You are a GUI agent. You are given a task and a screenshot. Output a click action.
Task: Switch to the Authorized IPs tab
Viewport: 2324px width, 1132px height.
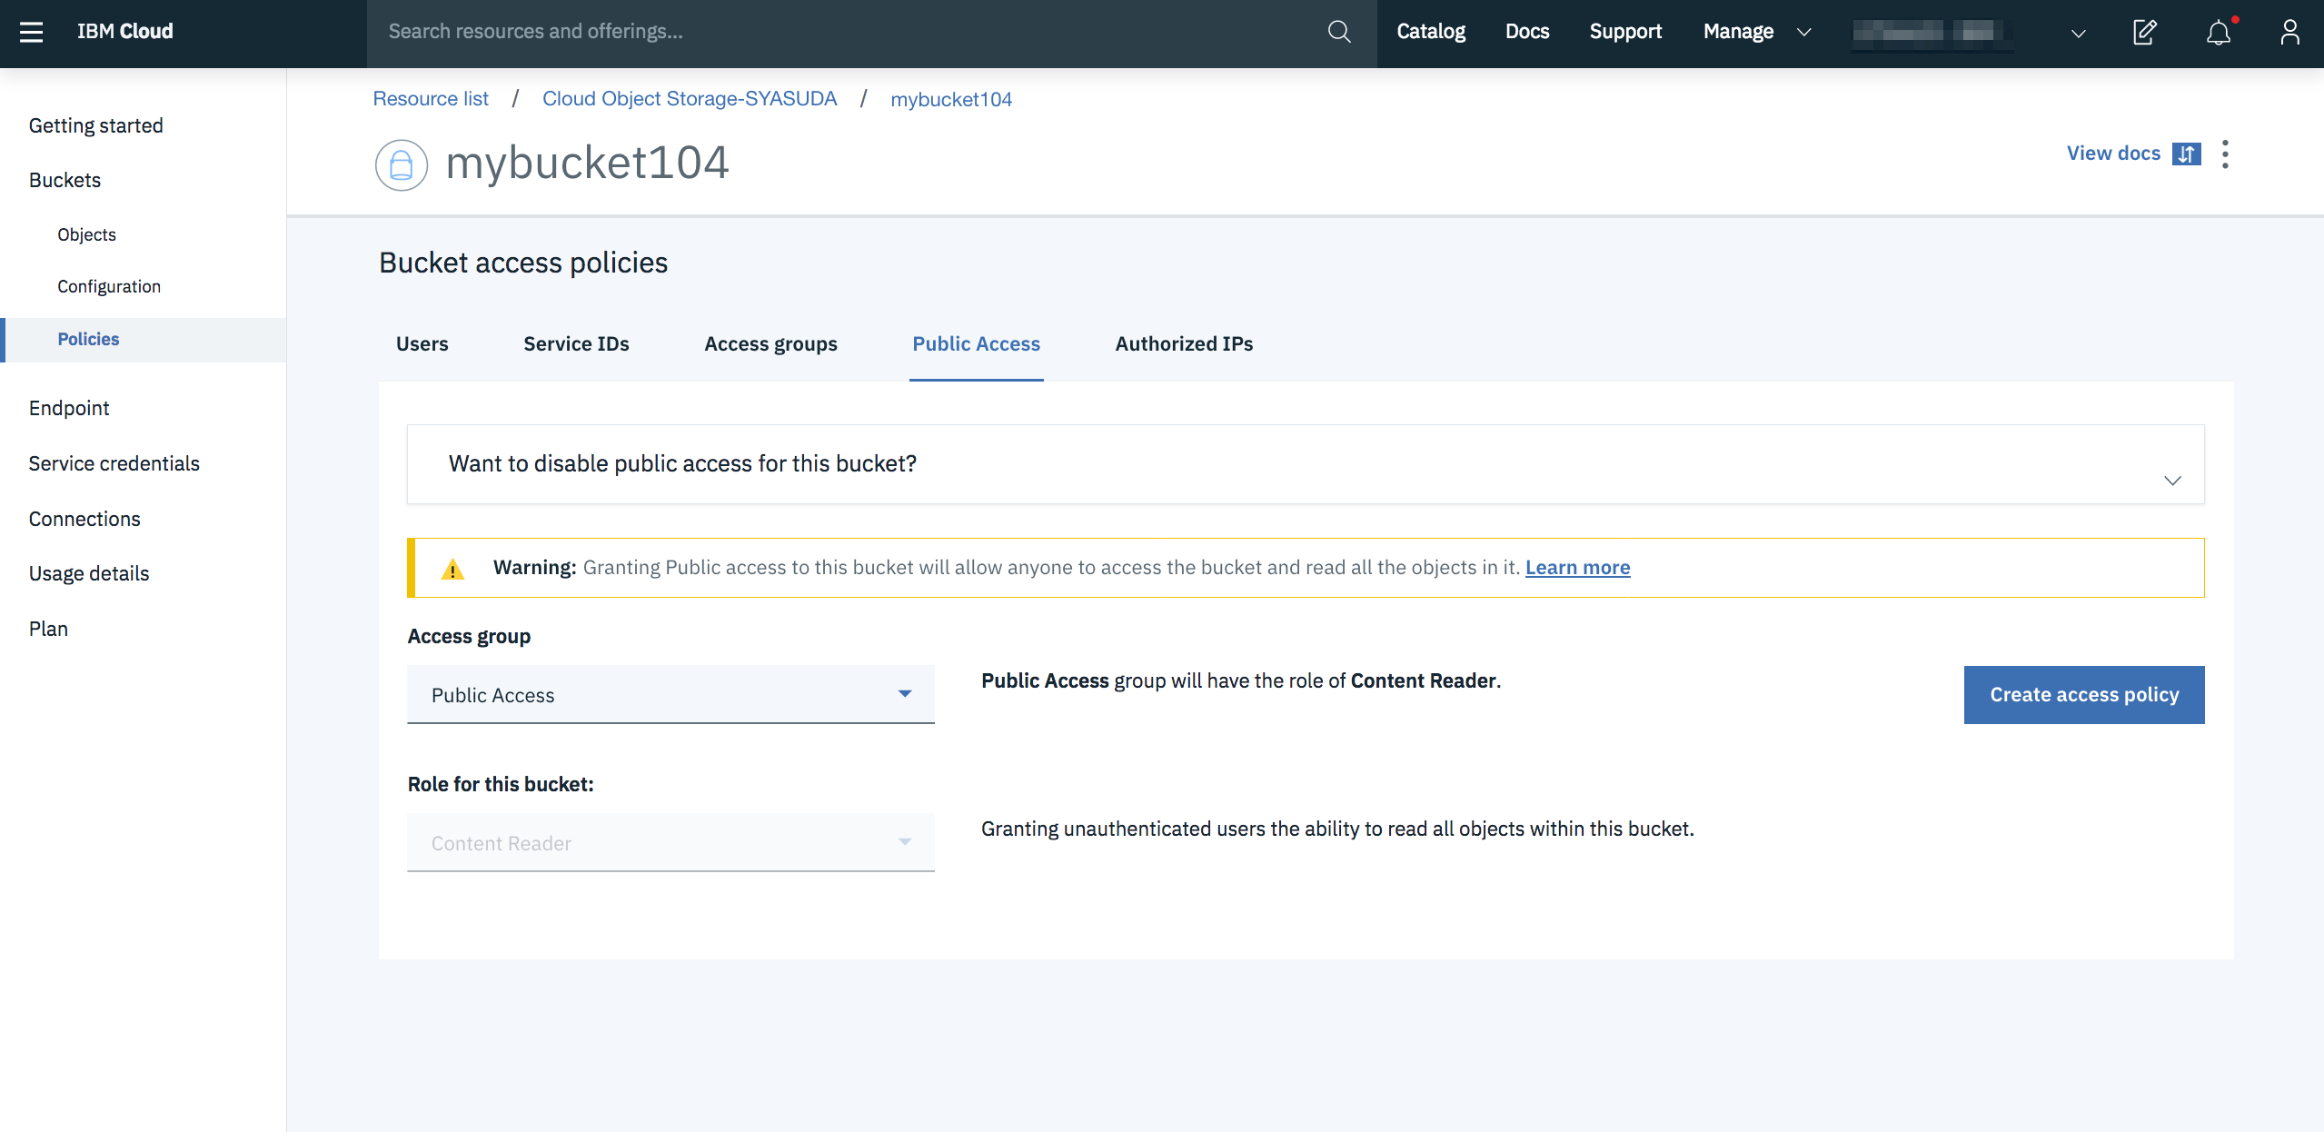click(x=1184, y=344)
